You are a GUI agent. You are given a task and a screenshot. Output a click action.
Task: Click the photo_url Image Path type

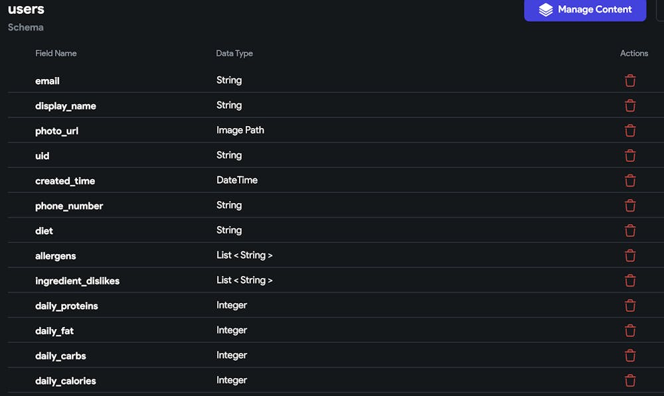pyautogui.click(x=240, y=130)
